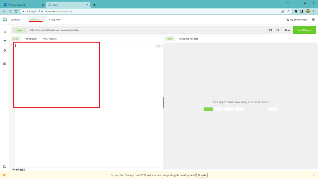Image resolution: width=318 pixels, height=179 pixels.
Task: Open Altair settings gear icon
Action: tap(313, 20)
